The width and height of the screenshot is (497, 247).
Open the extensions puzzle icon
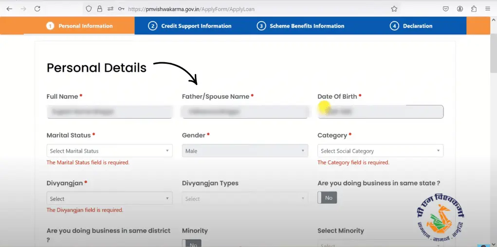[x=474, y=9]
